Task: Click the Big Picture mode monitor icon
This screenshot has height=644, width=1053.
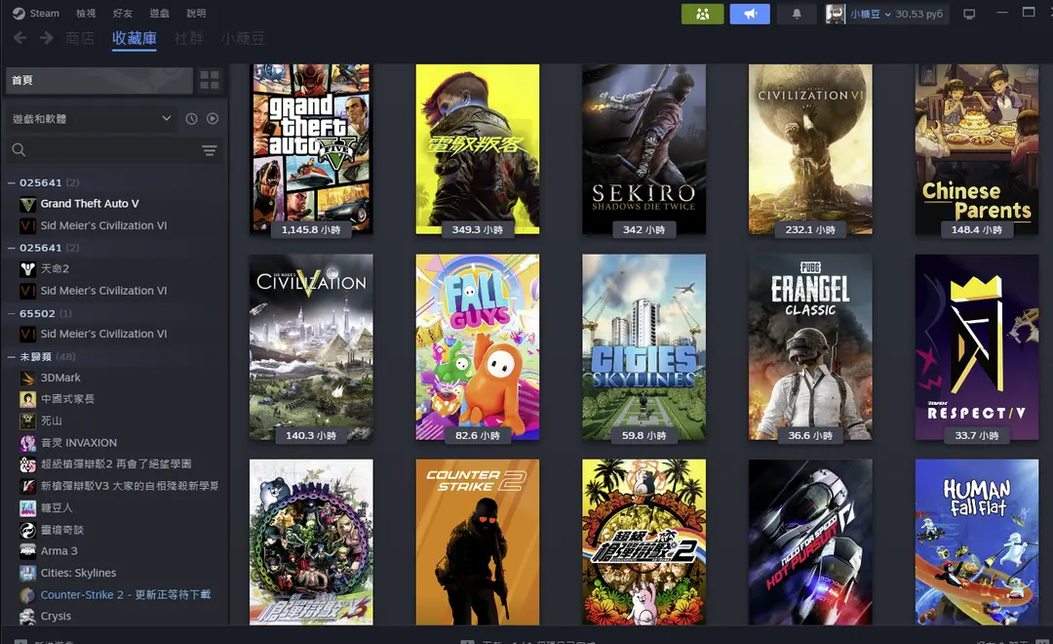Action: (x=969, y=14)
